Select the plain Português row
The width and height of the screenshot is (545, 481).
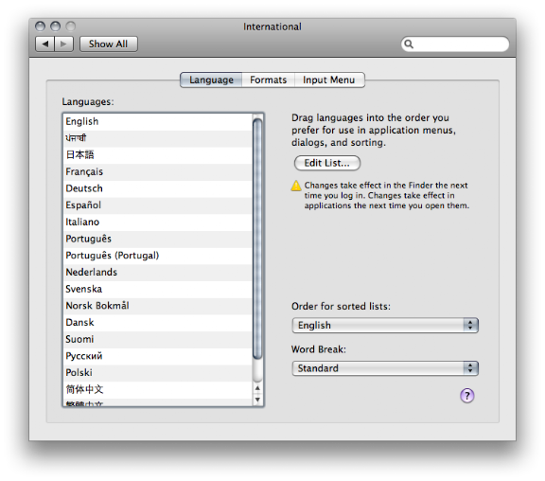pos(158,239)
